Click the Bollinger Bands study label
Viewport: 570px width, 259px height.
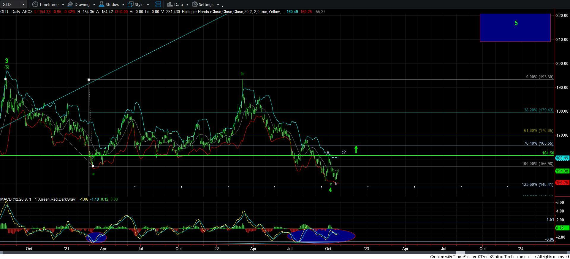tap(233, 12)
